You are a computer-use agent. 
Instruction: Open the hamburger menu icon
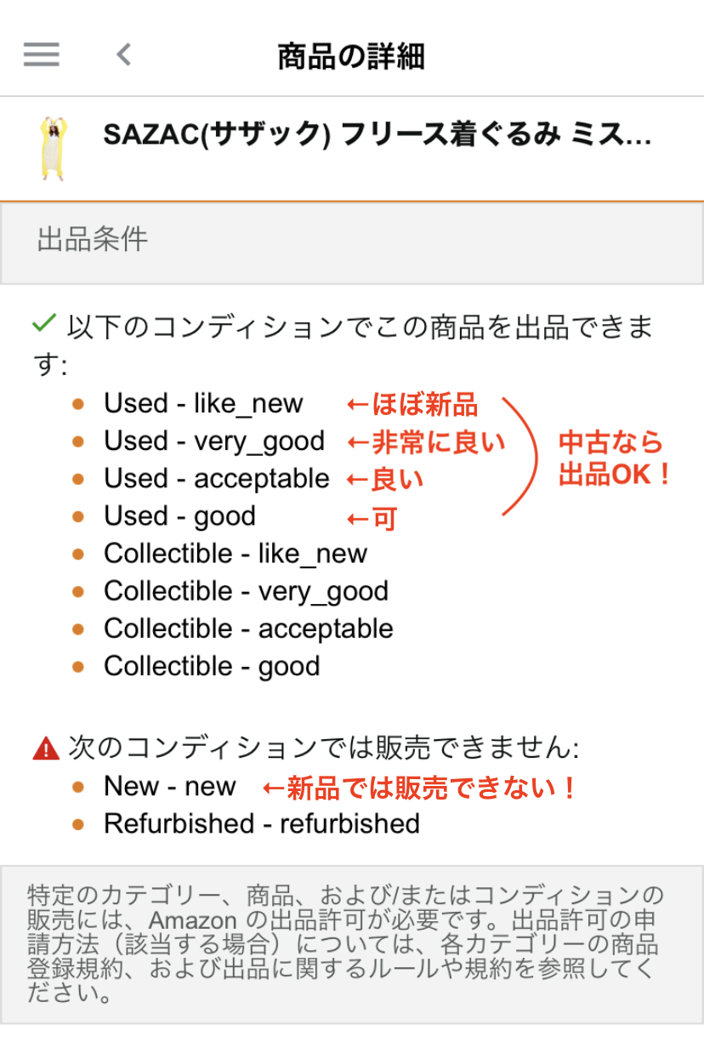[x=41, y=54]
